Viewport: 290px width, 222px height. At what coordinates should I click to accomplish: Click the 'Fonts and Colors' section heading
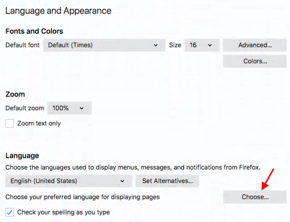pos(34,31)
